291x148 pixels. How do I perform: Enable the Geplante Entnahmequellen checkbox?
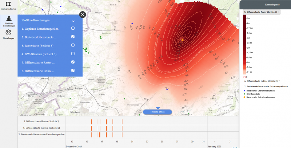(x=73, y=28)
